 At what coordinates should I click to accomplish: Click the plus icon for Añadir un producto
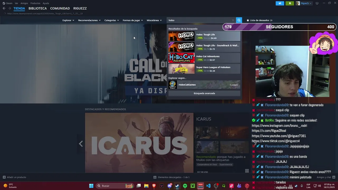(4, 177)
